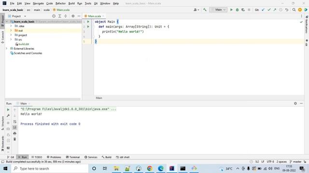Click the Debug bug icon in the toolbar

coord(237,10)
